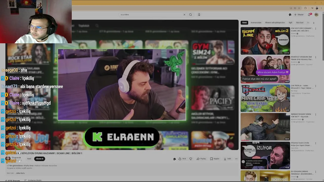This screenshot has width=324, height=182.
Task: Select the 'Size özel' filter chip
Action: pyautogui.click(x=300, y=22)
